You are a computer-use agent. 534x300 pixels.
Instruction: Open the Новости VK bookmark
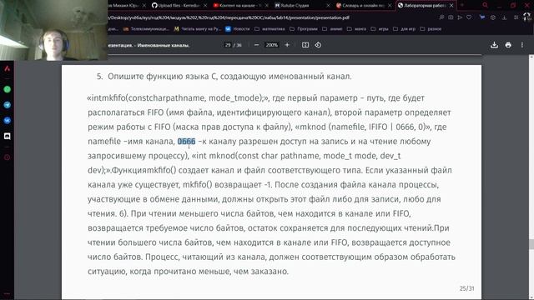[238, 29]
